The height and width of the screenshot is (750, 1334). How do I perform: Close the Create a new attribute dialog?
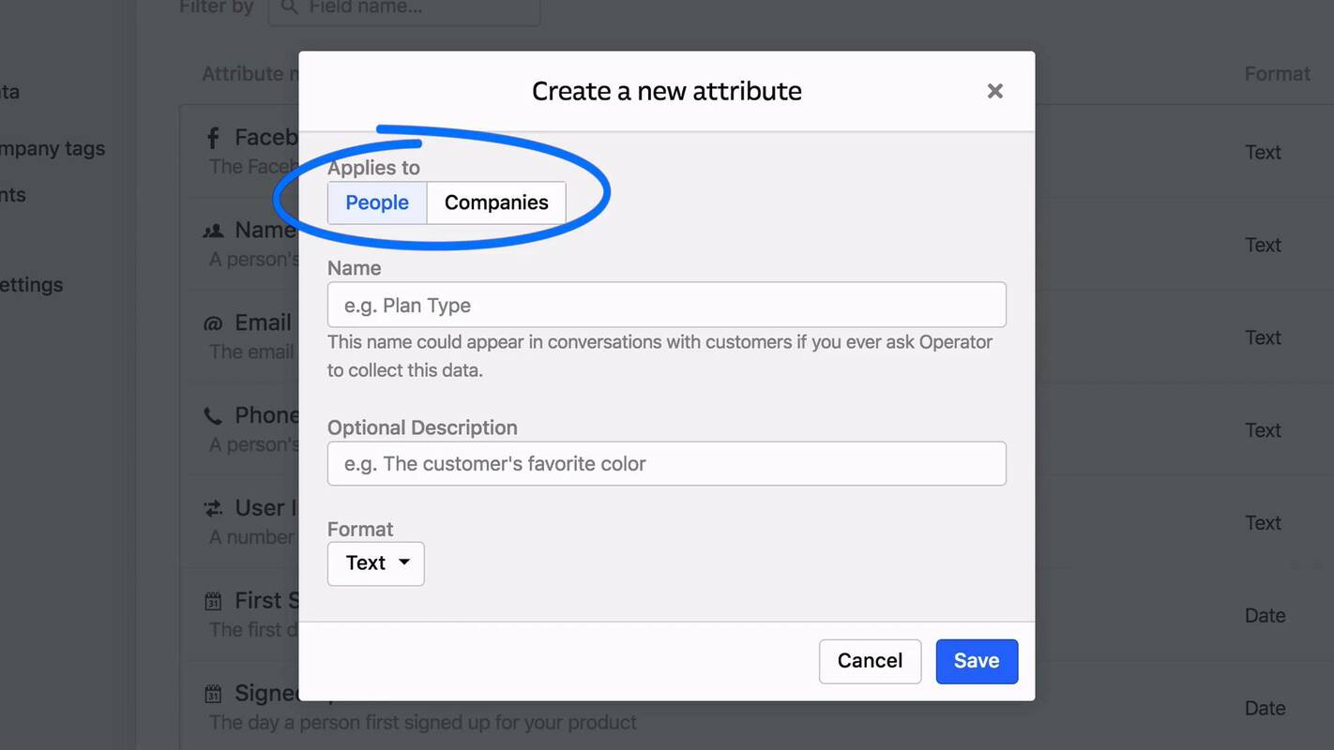(x=994, y=90)
